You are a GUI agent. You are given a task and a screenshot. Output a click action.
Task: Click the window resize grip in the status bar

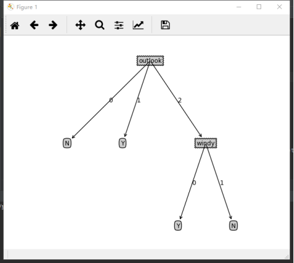tap(287, 257)
